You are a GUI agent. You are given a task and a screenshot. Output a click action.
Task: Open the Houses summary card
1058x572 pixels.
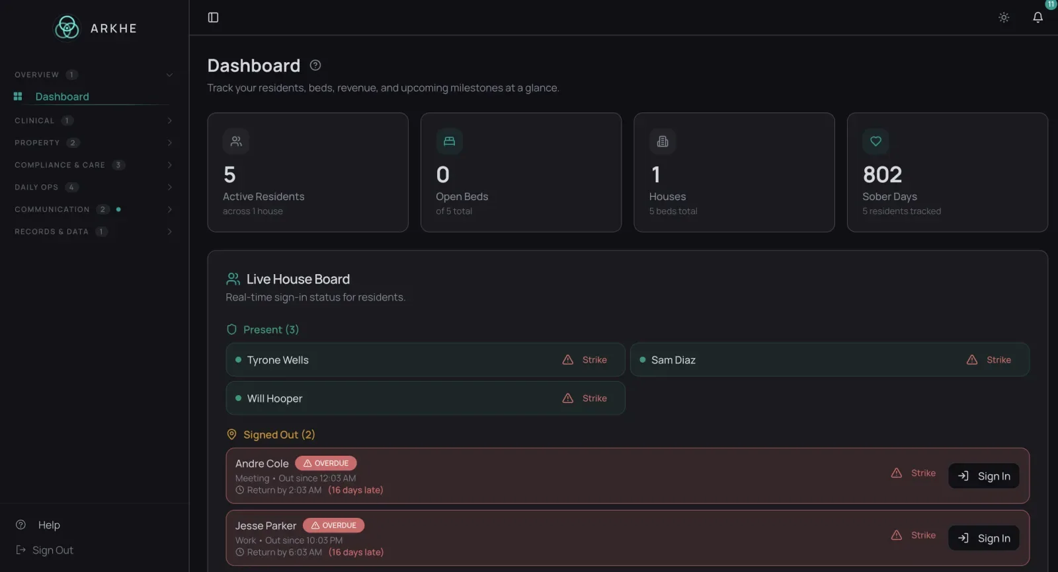click(x=734, y=172)
